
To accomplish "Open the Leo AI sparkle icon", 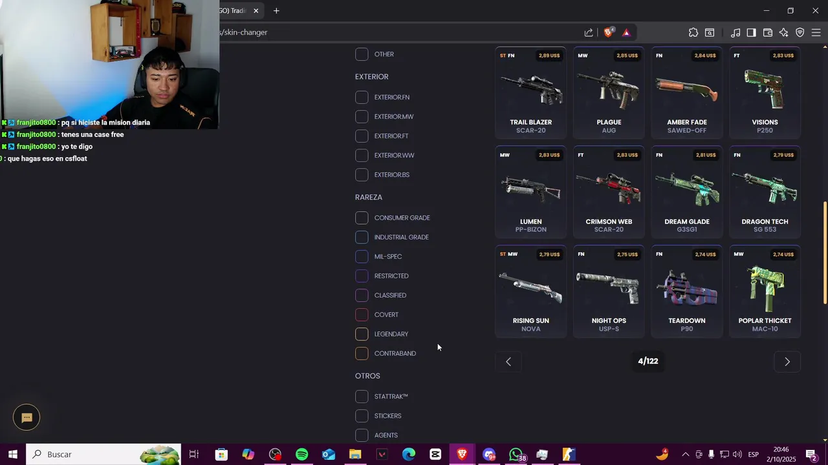I will [784, 32].
